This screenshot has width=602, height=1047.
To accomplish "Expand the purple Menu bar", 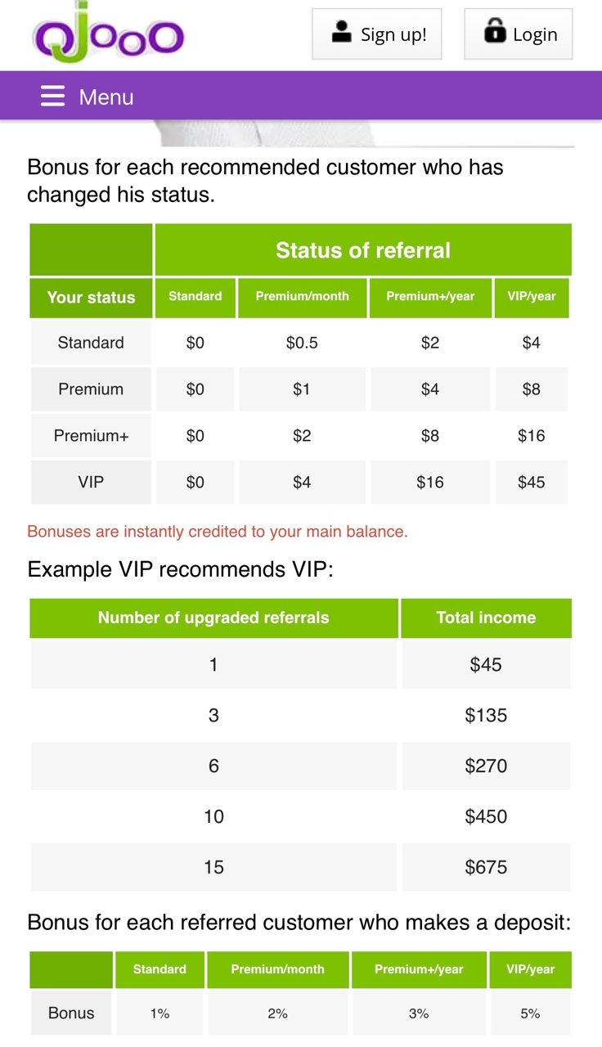I will coord(301,97).
